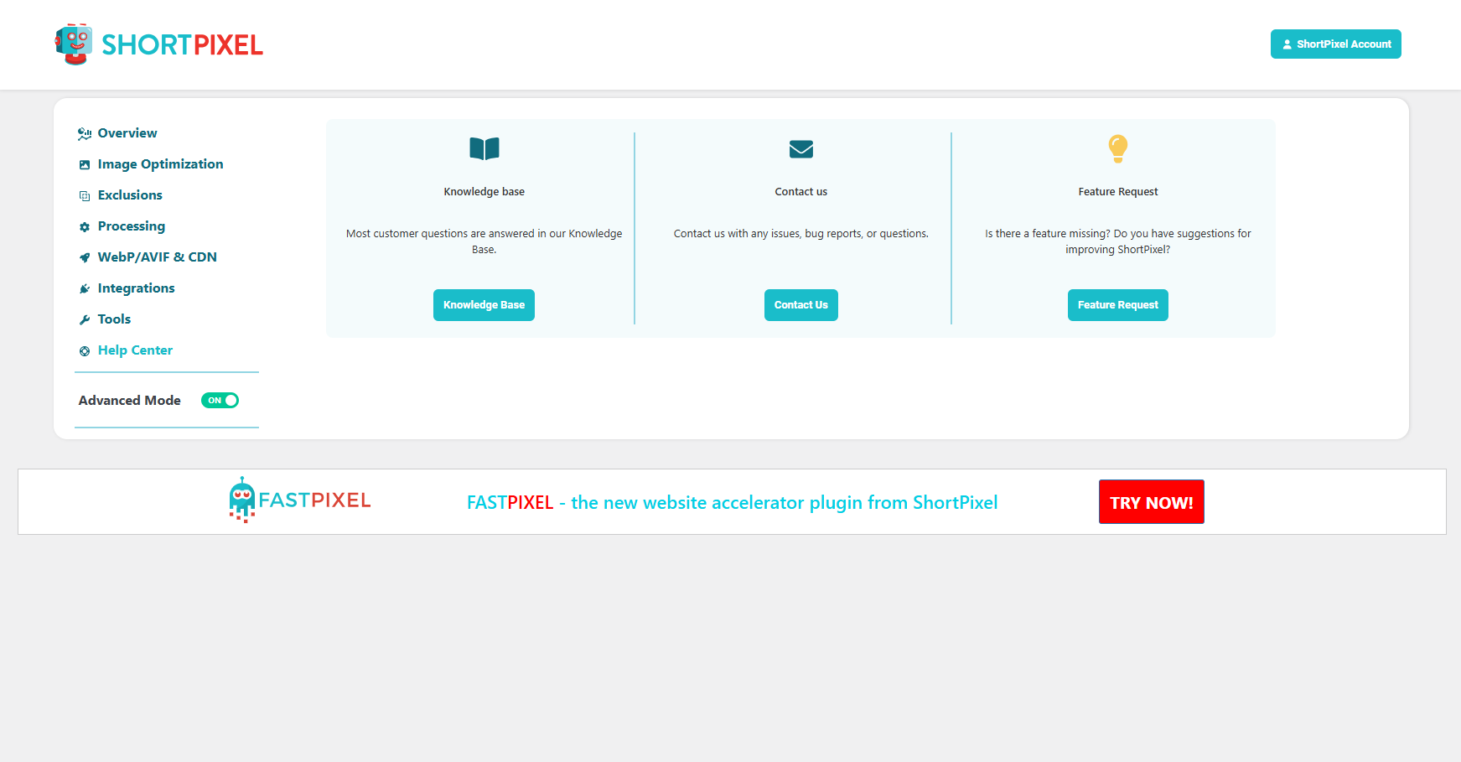This screenshot has height=762, width=1461.
Task: Switch to Integrations section
Action: [x=137, y=288]
